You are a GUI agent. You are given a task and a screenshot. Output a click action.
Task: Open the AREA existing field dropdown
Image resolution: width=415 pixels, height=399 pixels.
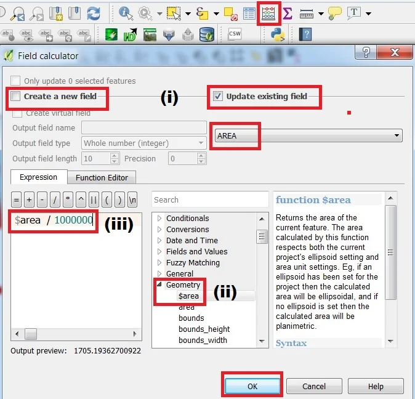click(308, 135)
